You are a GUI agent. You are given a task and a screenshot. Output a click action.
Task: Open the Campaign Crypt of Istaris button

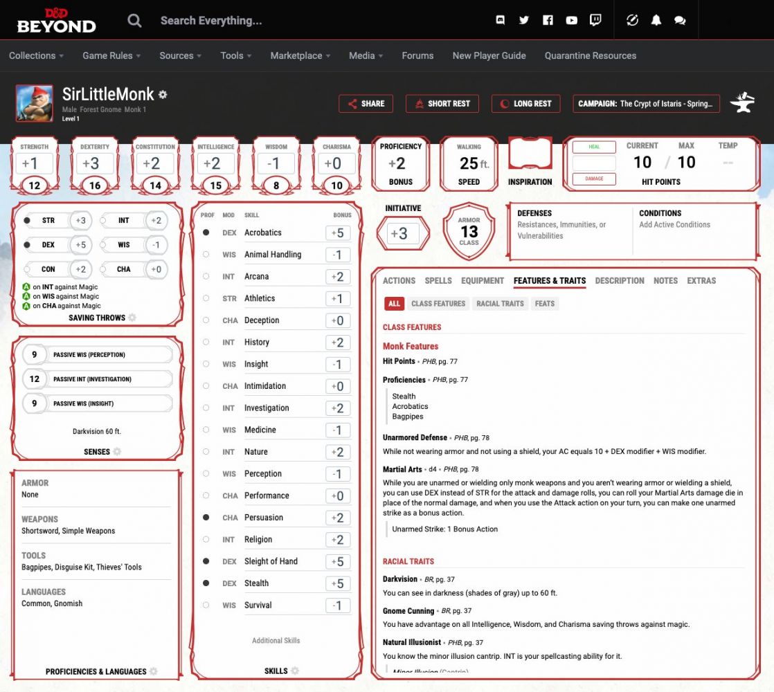point(646,104)
